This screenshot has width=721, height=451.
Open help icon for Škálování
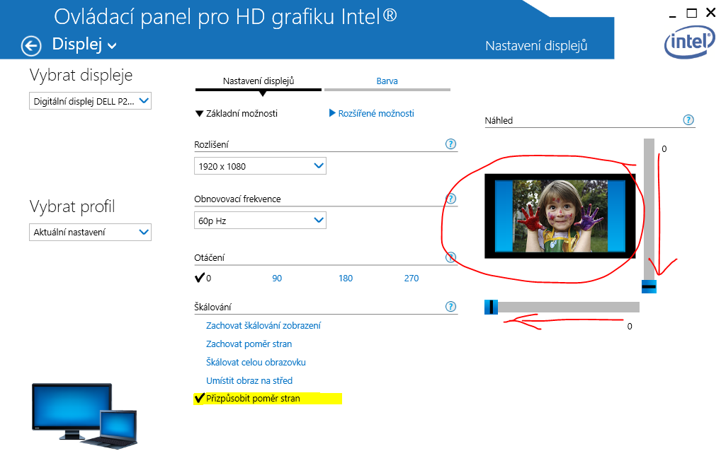click(450, 307)
